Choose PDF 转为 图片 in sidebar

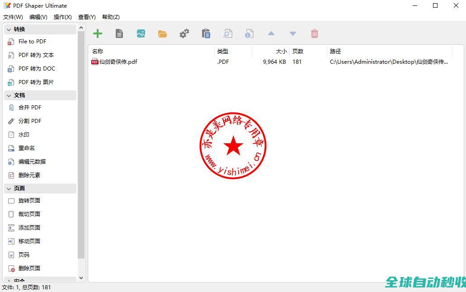36,82
